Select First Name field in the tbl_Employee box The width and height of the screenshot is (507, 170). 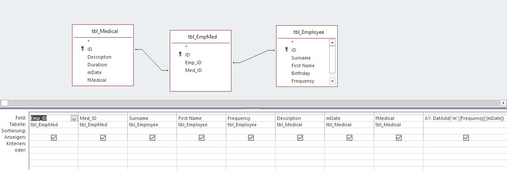(303, 66)
